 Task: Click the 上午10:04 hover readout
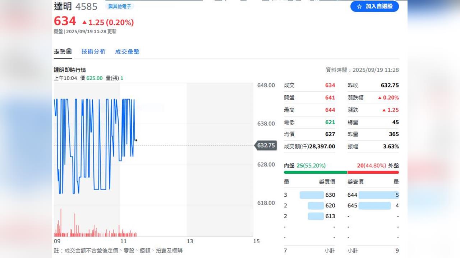[88, 78]
